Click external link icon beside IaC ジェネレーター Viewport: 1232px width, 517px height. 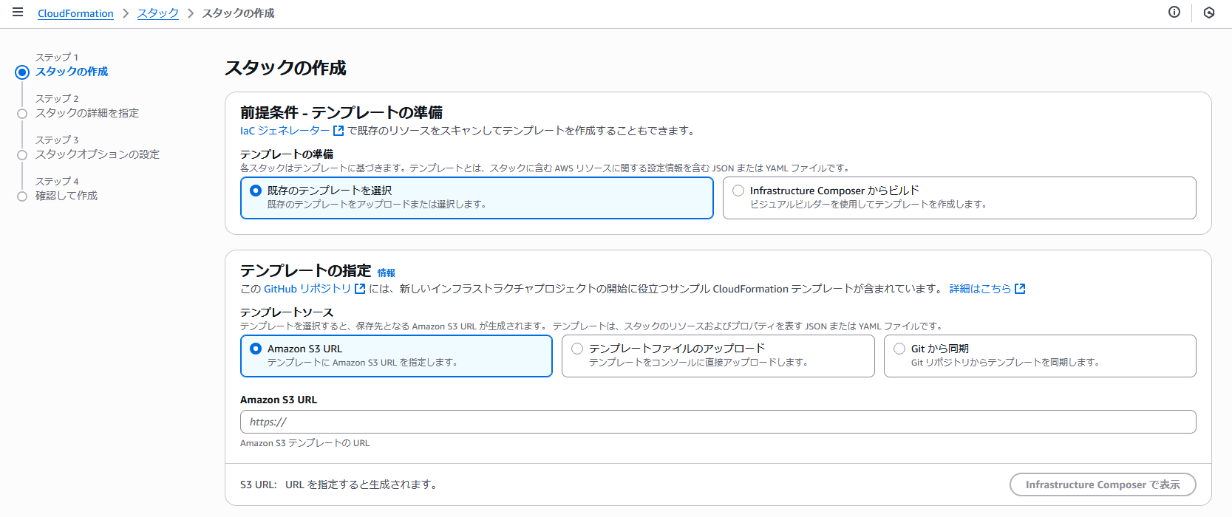click(x=338, y=131)
